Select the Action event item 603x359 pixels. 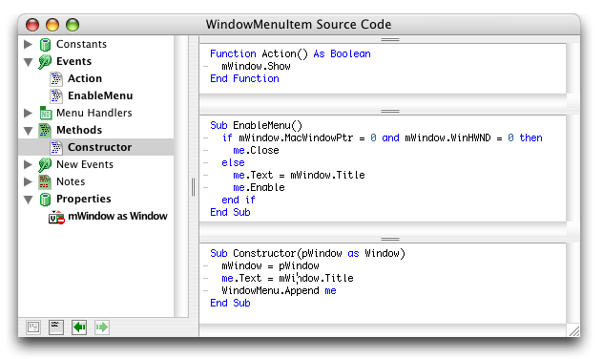[85, 78]
